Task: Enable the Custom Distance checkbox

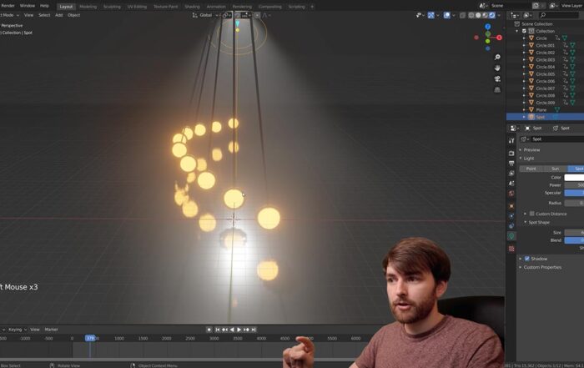Action: (x=531, y=214)
